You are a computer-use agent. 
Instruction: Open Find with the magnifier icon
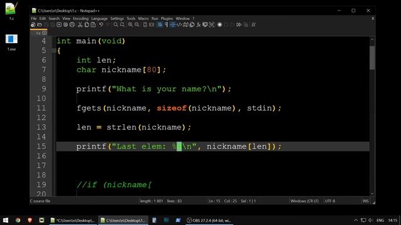pos(116,25)
